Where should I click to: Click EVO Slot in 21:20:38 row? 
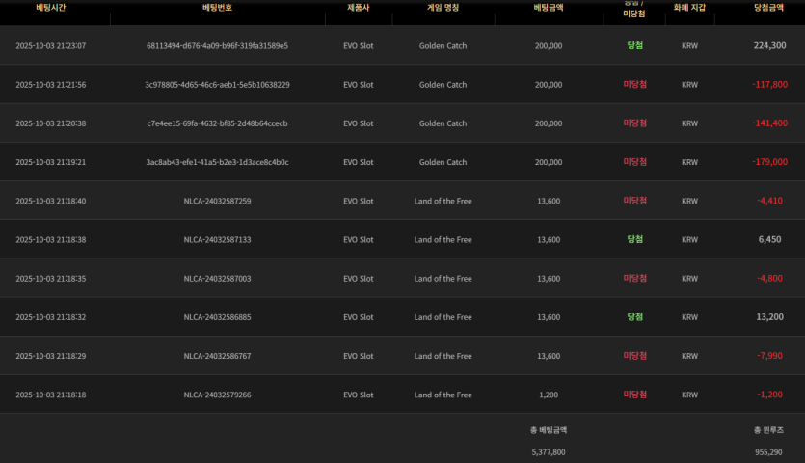click(x=359, y=123)
